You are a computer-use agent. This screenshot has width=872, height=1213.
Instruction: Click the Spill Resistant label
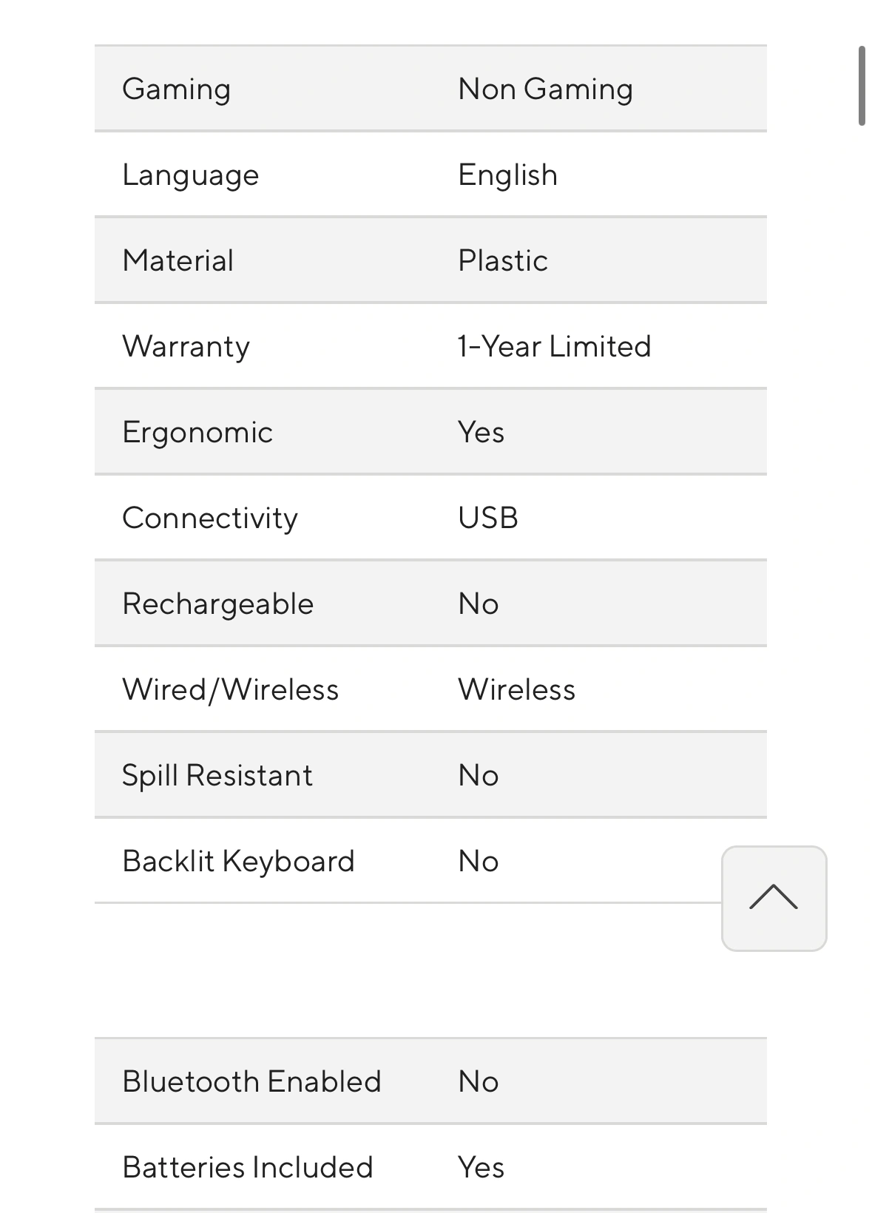(x=217, y=776)
